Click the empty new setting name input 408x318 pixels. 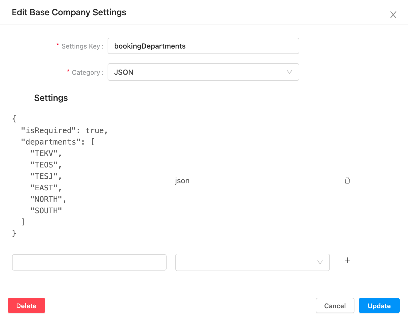tap(89, 262)
